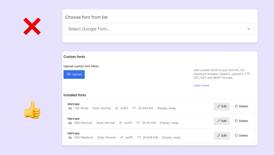Screen dimensions: 274x155
Task: Edit the Manrope 700 (Bold) font
Action: tap(222, 106)
